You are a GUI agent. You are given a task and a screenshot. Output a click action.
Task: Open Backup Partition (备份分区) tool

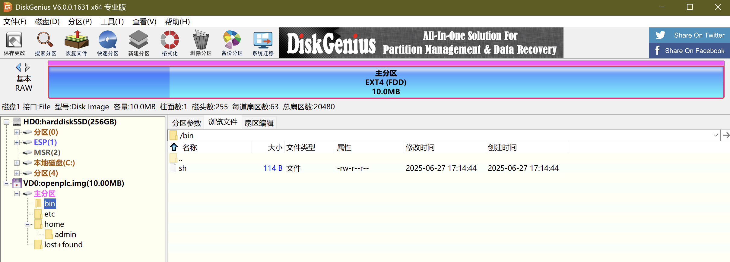232,43
